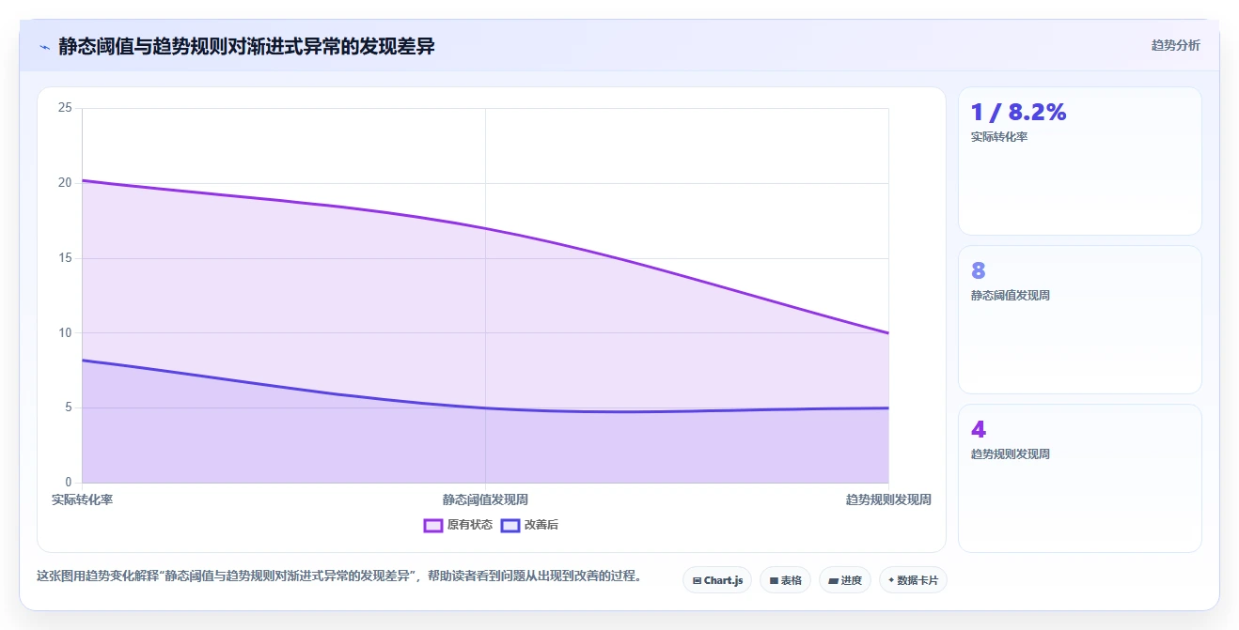1239x630 pixels.
Task: Click the 进度 tag icon
Action: point(833,580)
